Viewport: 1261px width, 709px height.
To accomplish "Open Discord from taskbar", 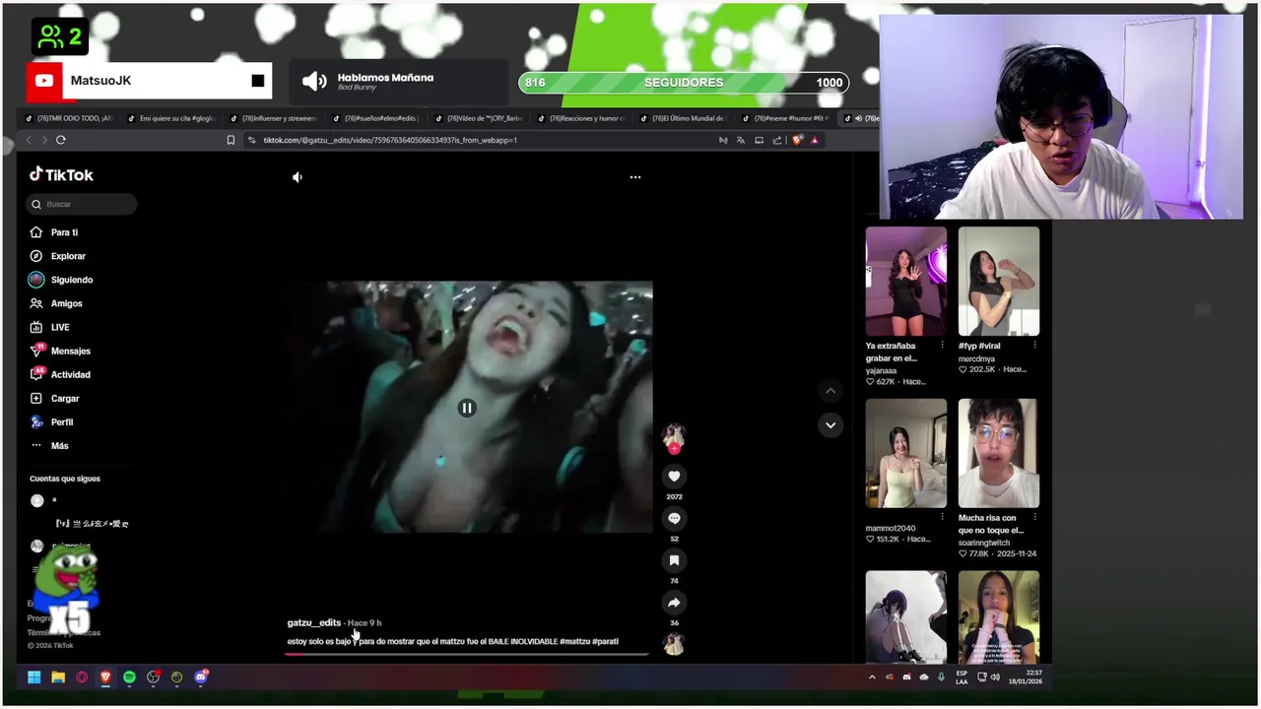I will [201, 677].
